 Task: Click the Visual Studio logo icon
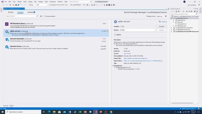pos(2,2)
